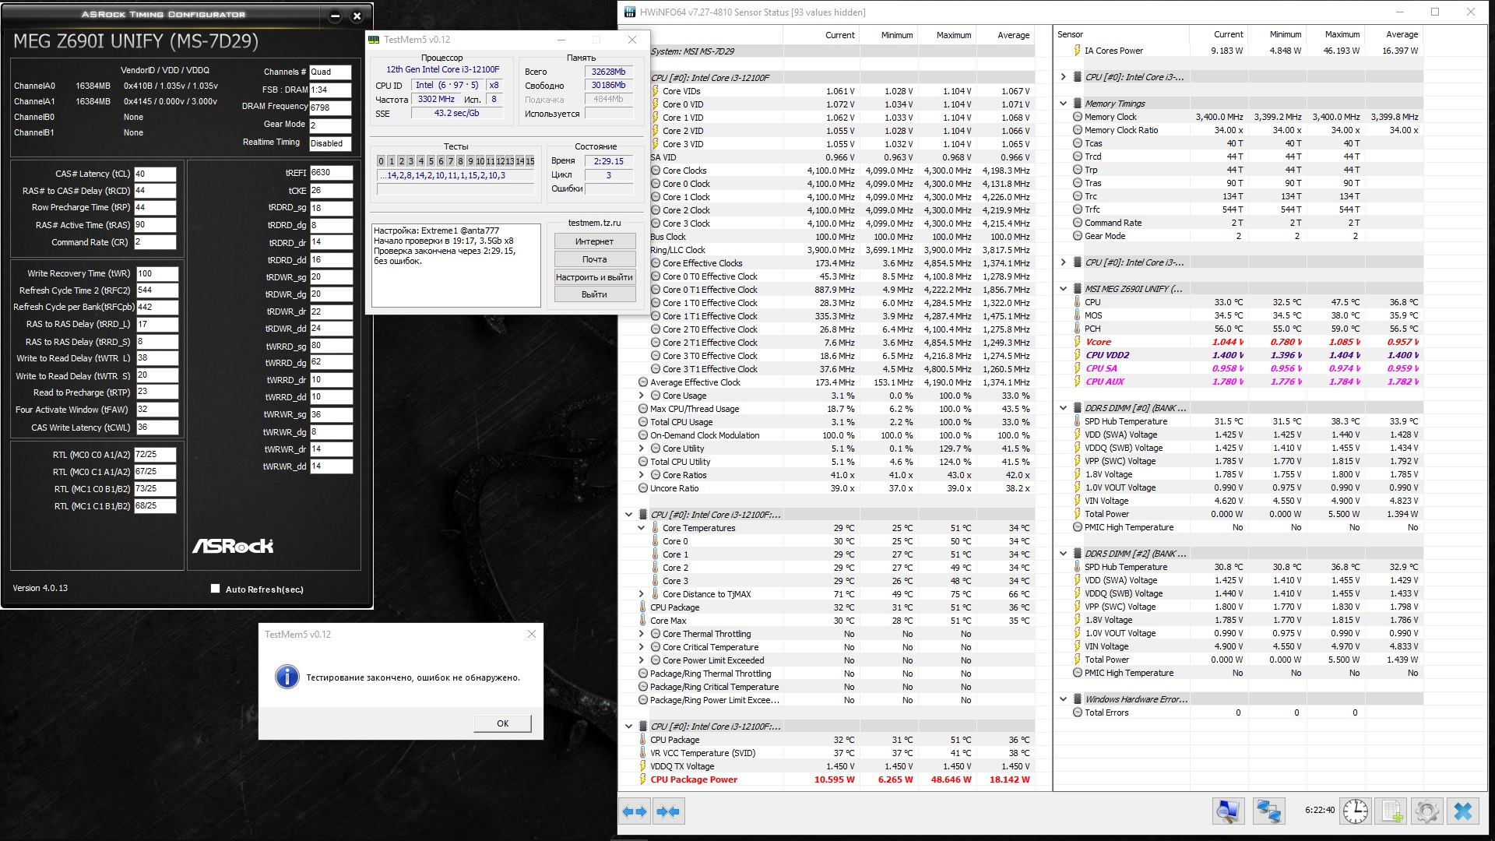Image resolution: width=1495 pixels, height=841 pixels.
Task: Click the Интернет button in TestMem5
Action: [x=594, y=241]
